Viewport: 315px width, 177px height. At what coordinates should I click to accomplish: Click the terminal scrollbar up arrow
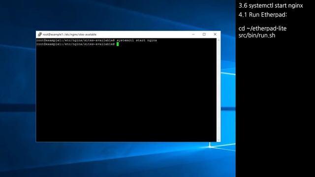[x=219, y=40]
